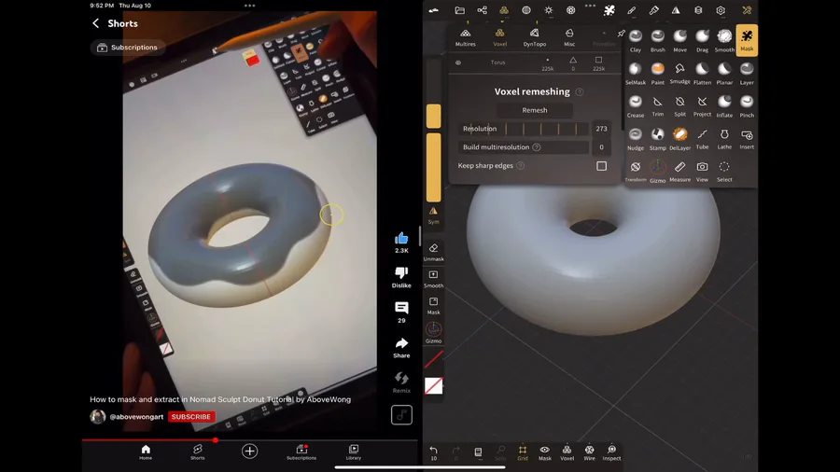Select the Planar tool
Screen dimensions: 840x472
(x=724, y=74)
